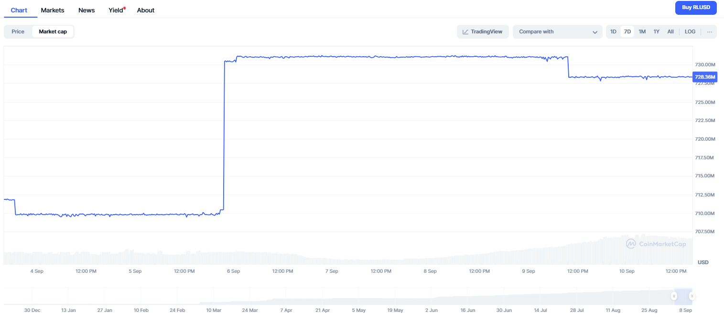The width and height of the screenshot is (724, 320).
Task: Open the Yield tab
Action: (117, 10)
